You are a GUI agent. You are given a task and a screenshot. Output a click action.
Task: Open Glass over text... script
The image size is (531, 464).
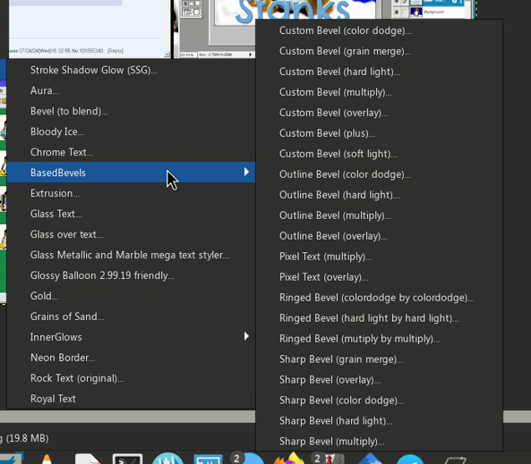pyautogui.click(x=131, y=234)
